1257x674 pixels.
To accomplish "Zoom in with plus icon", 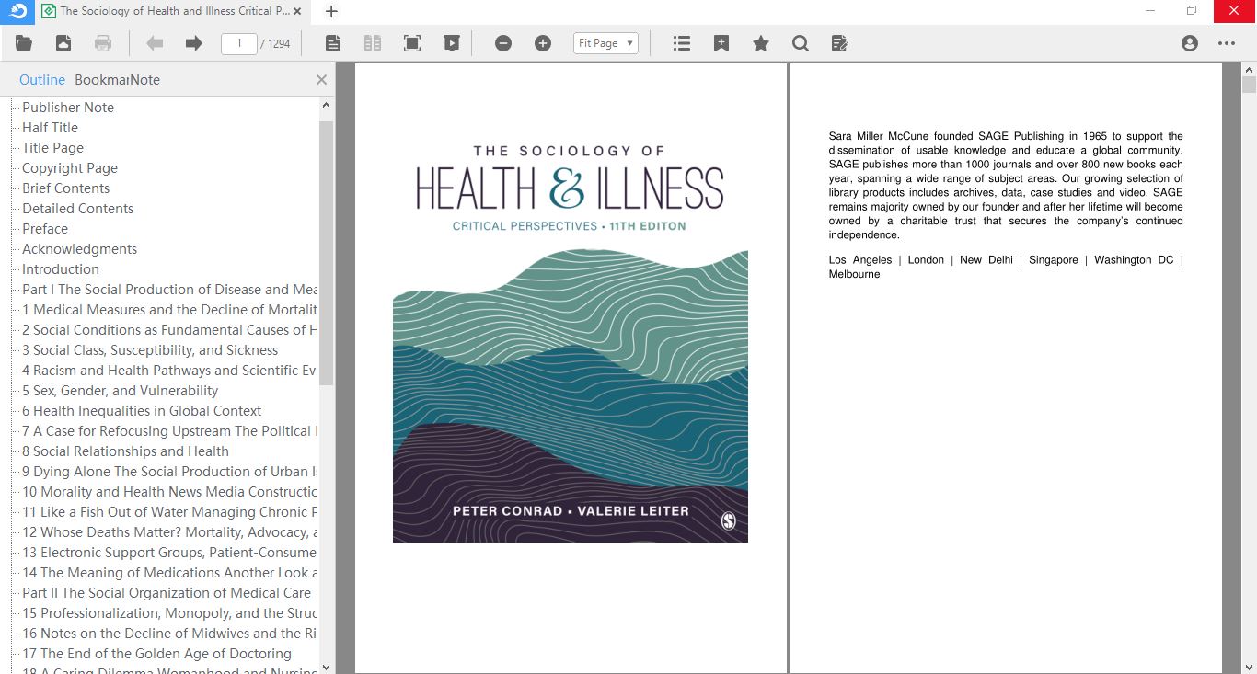I will click(543, 43).
